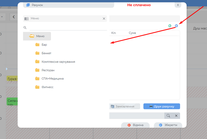Open the СПА+Медицина category
Screen dimensions: 207x139
point(53,79)
